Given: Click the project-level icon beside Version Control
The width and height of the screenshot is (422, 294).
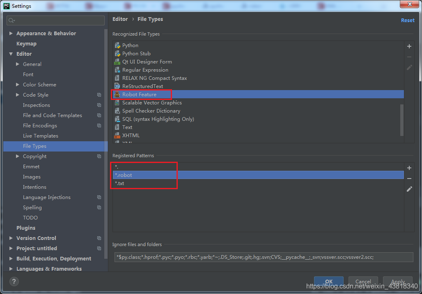Looking at the screenshot, I should coord(99,238).
